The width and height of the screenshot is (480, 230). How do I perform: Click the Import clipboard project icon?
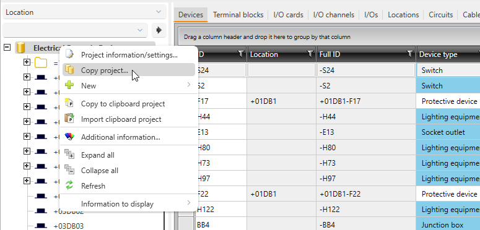click(69, 119)
